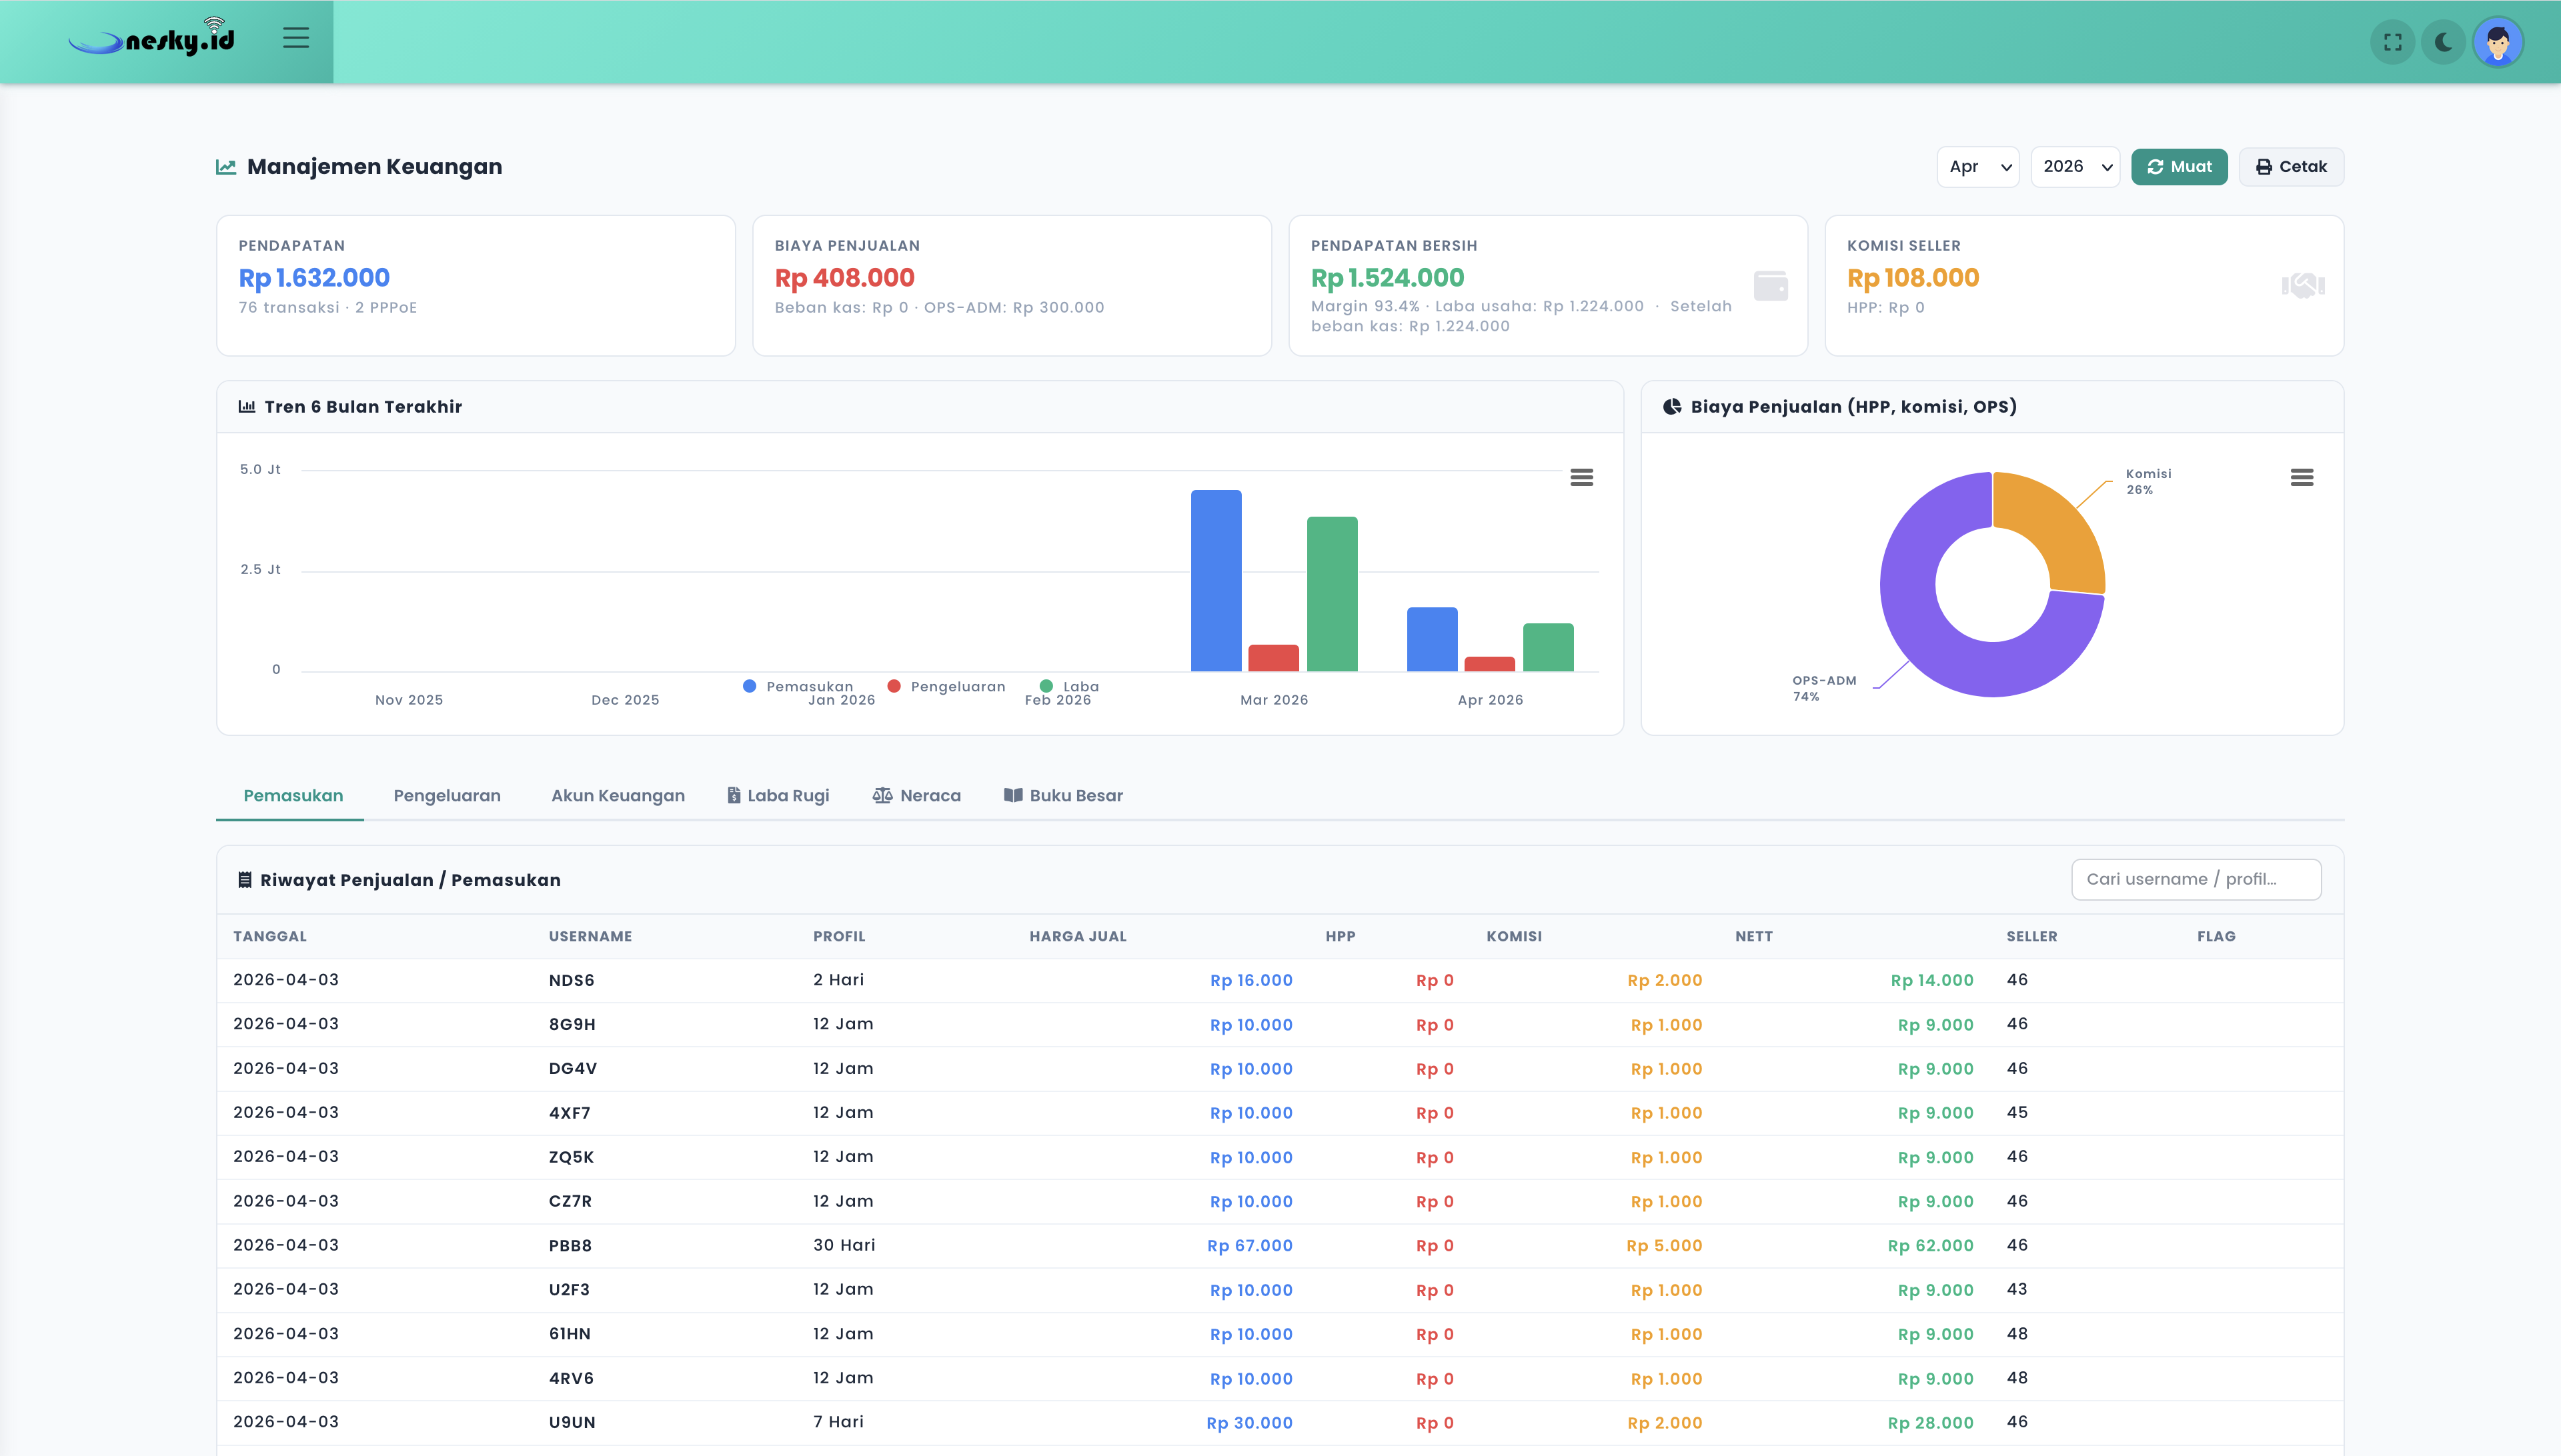The image size is (2561, 1456).
Task: Click the wallet icon in Pendapatan Bersih card
Action: point(1770,286)
